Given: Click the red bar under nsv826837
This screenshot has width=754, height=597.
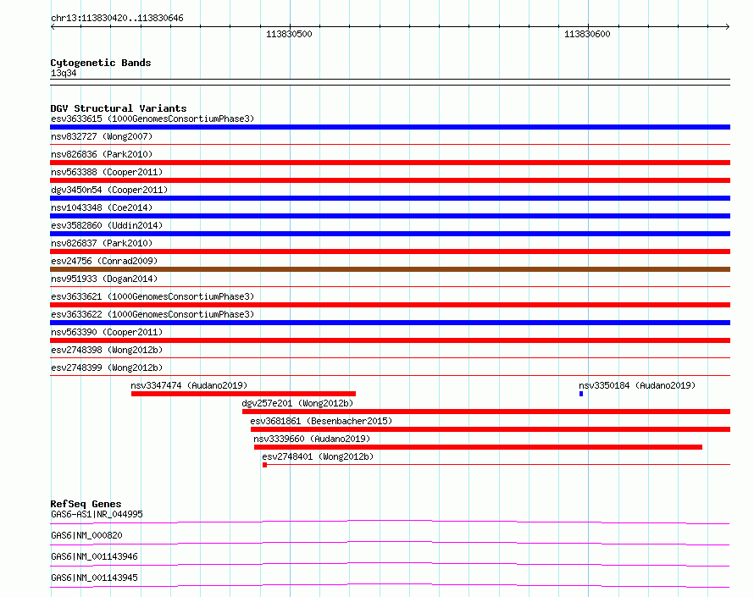Looking at the screenshot, I should 390,252.
